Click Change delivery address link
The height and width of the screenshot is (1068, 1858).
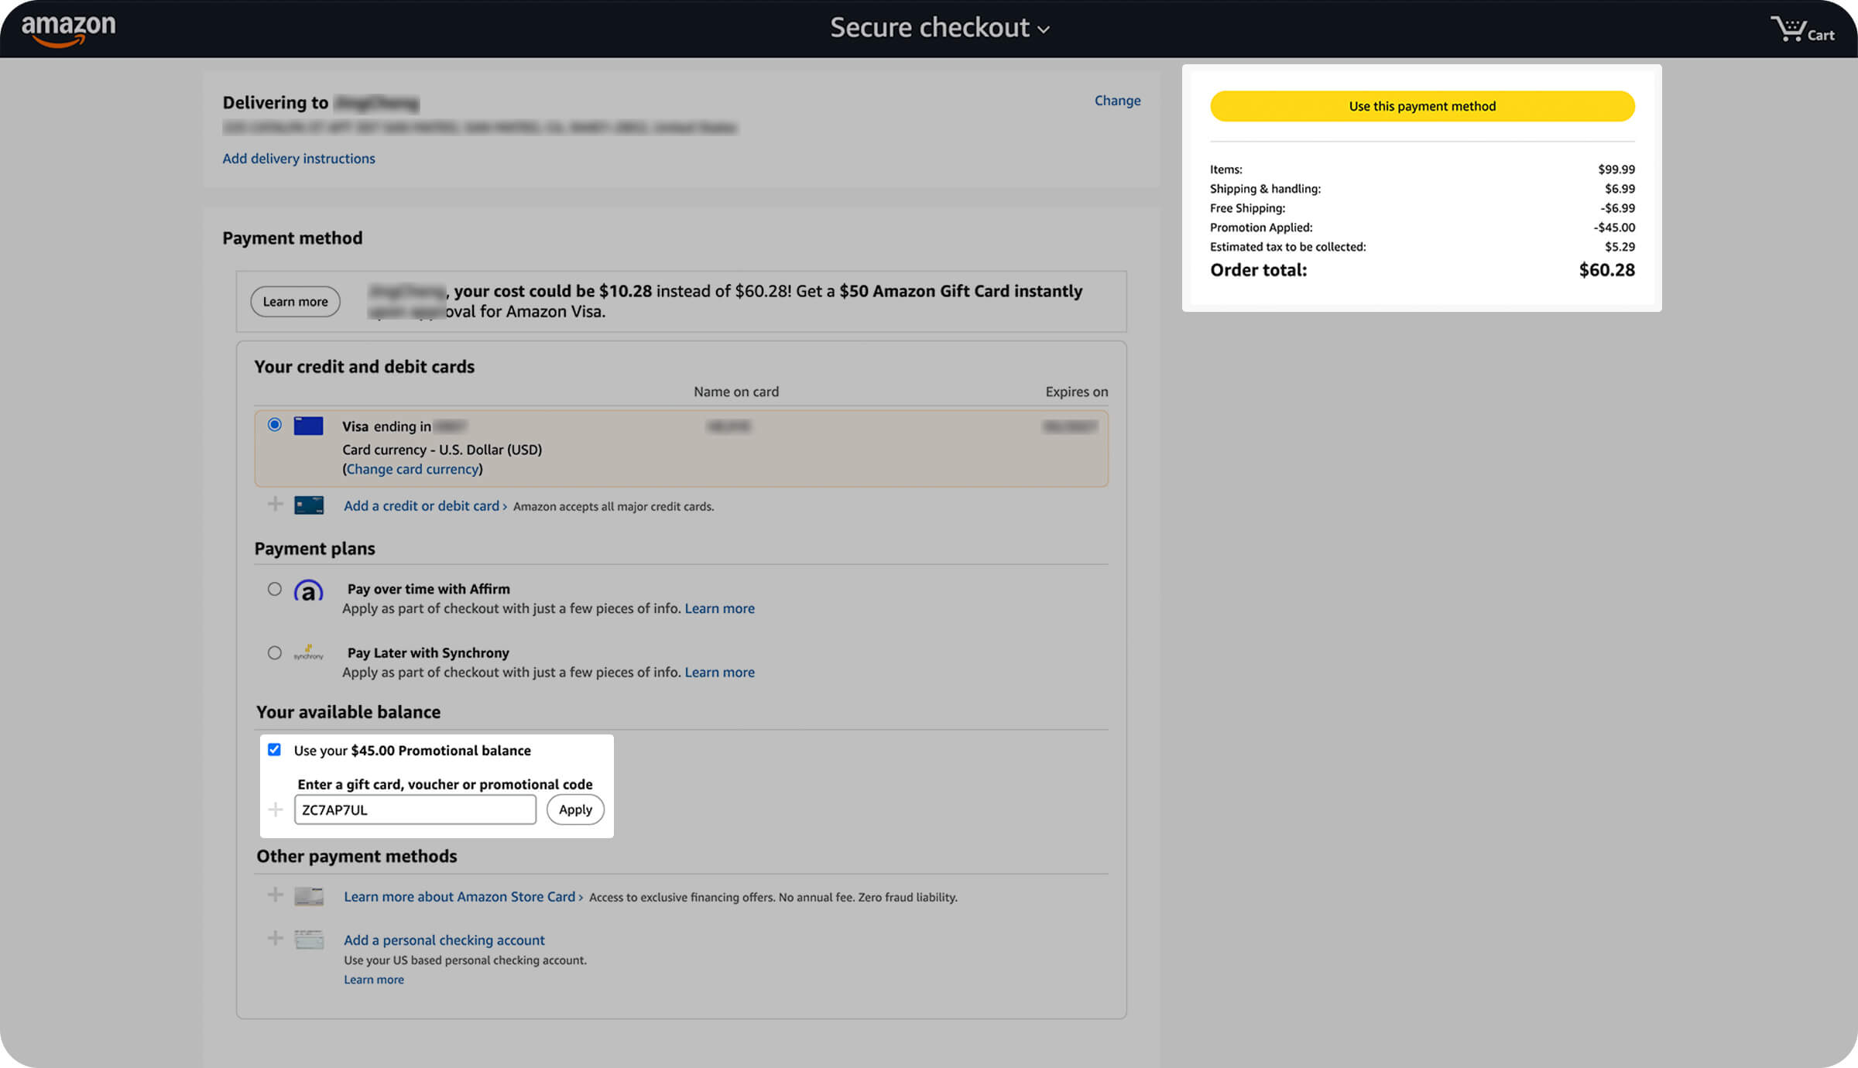point(1117,101)
